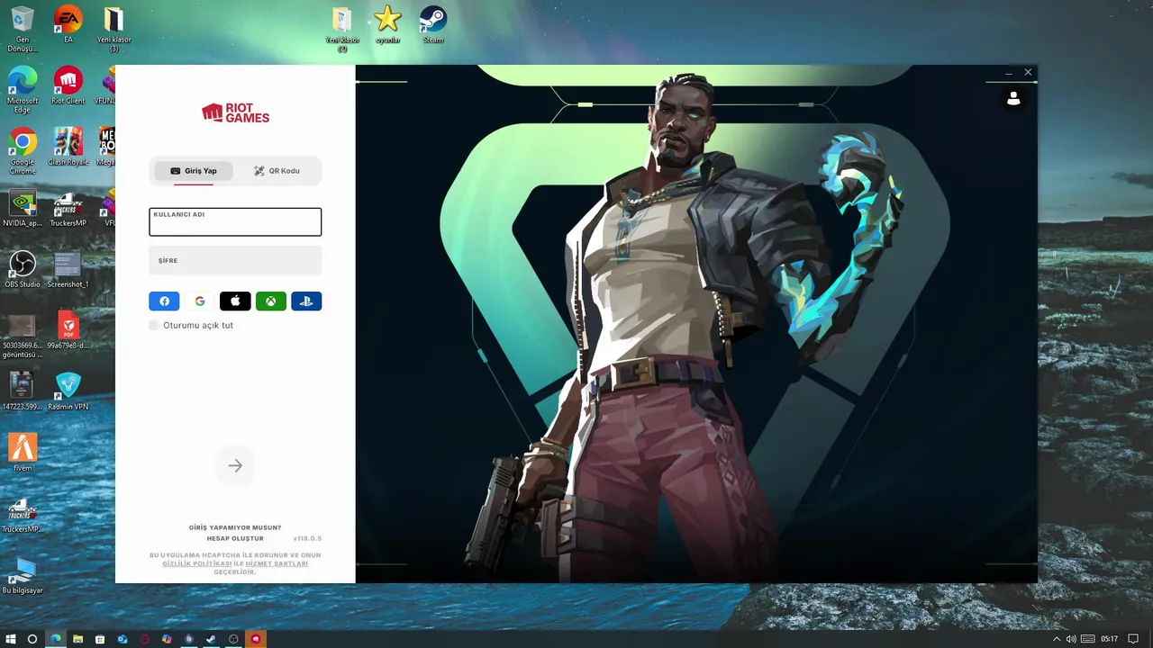
Task: Open Steam from the taskbar
Action: [x=211, y=639]
